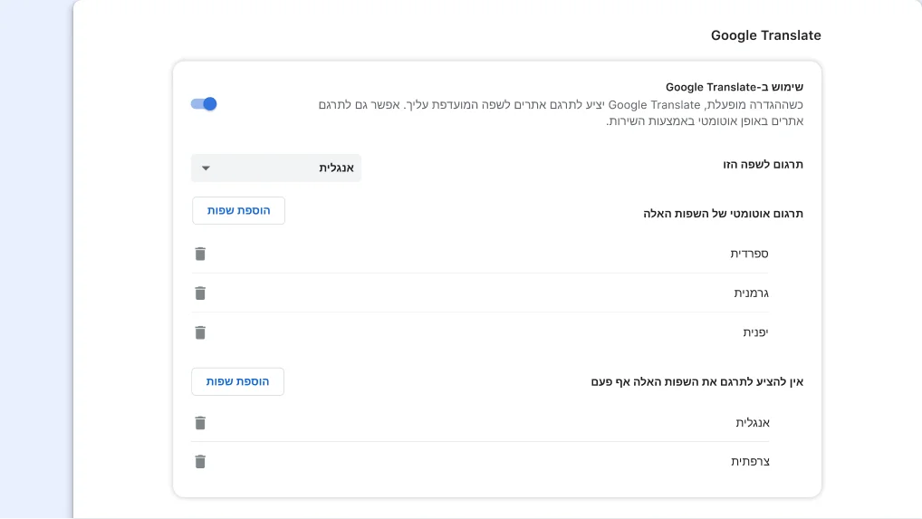Click the 'תרגום אוטומטי של השפות האלה' label

[x=723, y=214]
